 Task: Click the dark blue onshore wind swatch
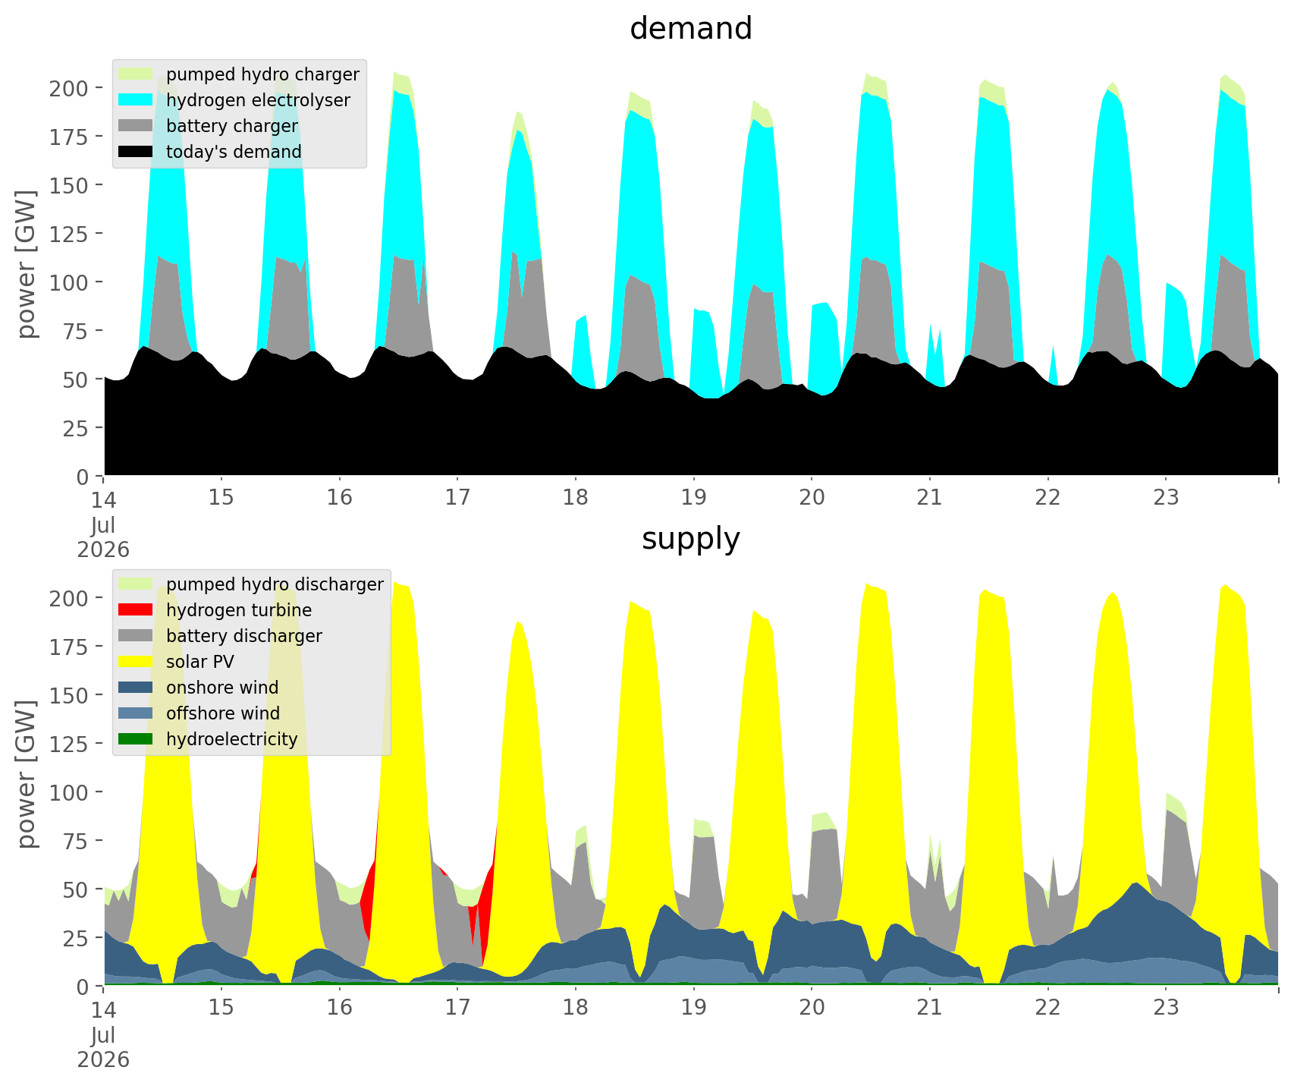coord(136,688)
